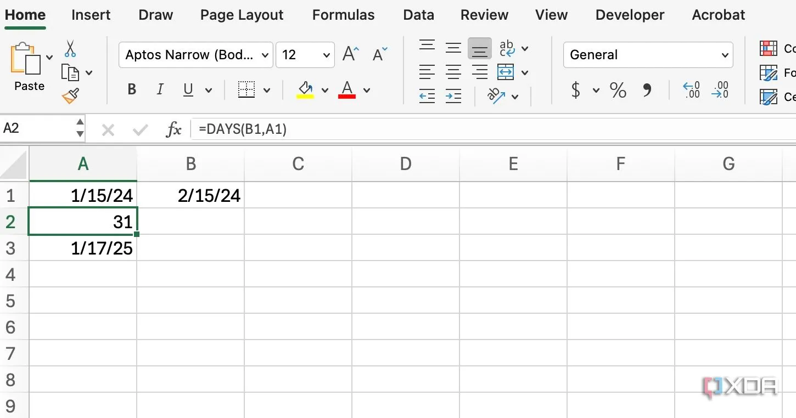Toggle Bold formatting

click(x=132, y=89)
